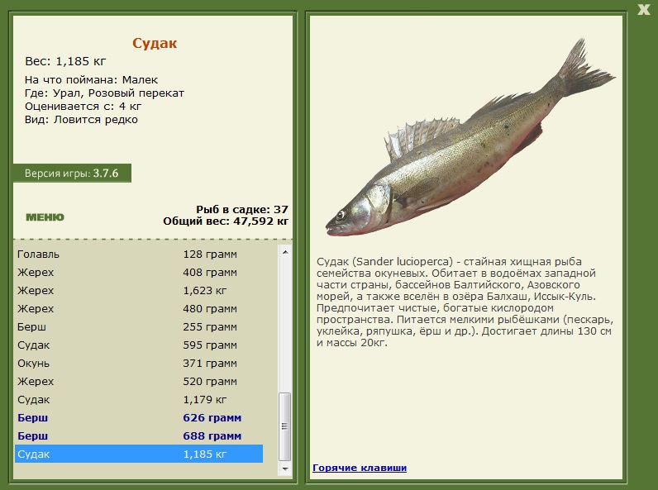Screen dimensions: 658x490
Task: Select the Жерех 480 грамм row
Action: click(x=139, y=309)
